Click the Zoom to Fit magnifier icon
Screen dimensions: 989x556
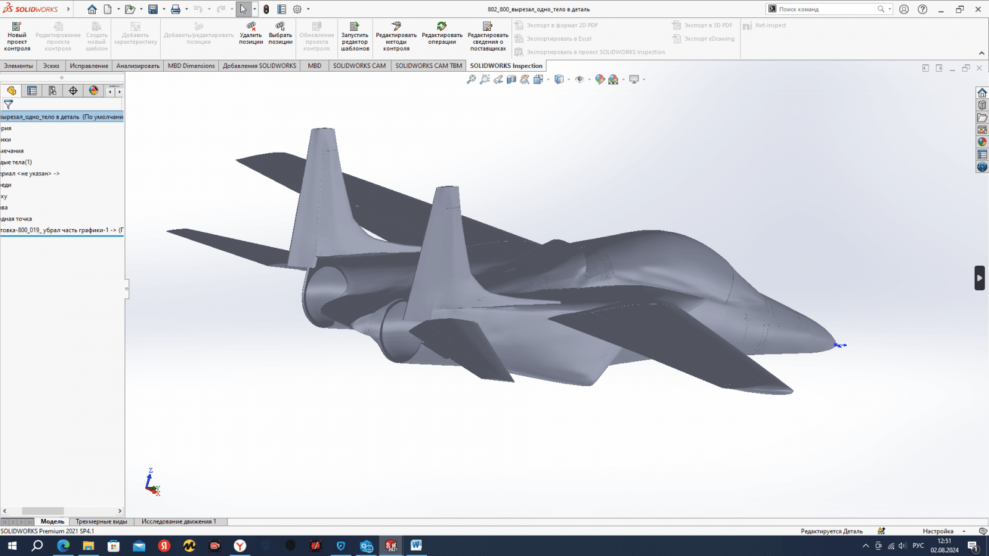coord(471,80)
